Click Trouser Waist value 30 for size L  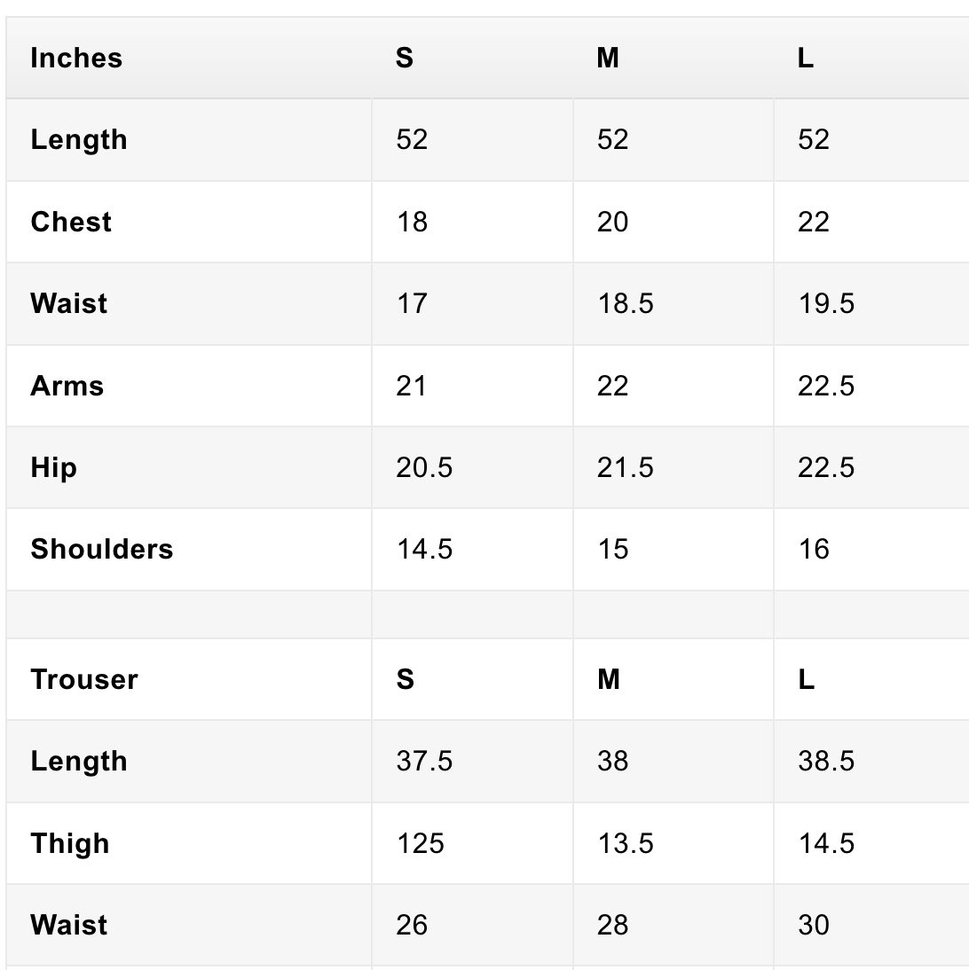(814, 925)
